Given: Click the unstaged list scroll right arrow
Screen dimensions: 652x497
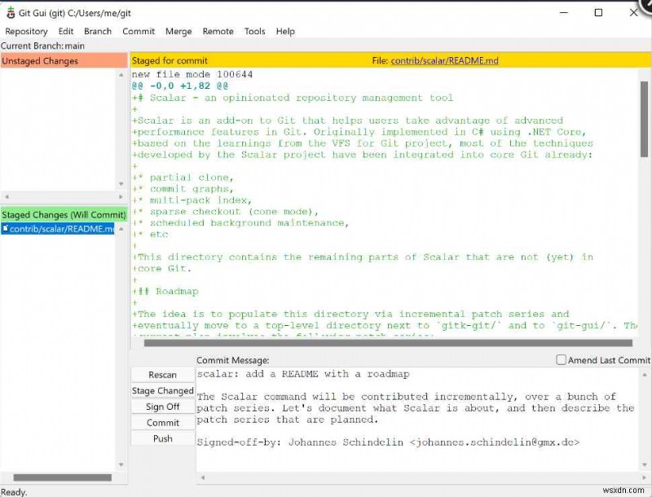Looking at the screenshot, I should tap(121, 196).
